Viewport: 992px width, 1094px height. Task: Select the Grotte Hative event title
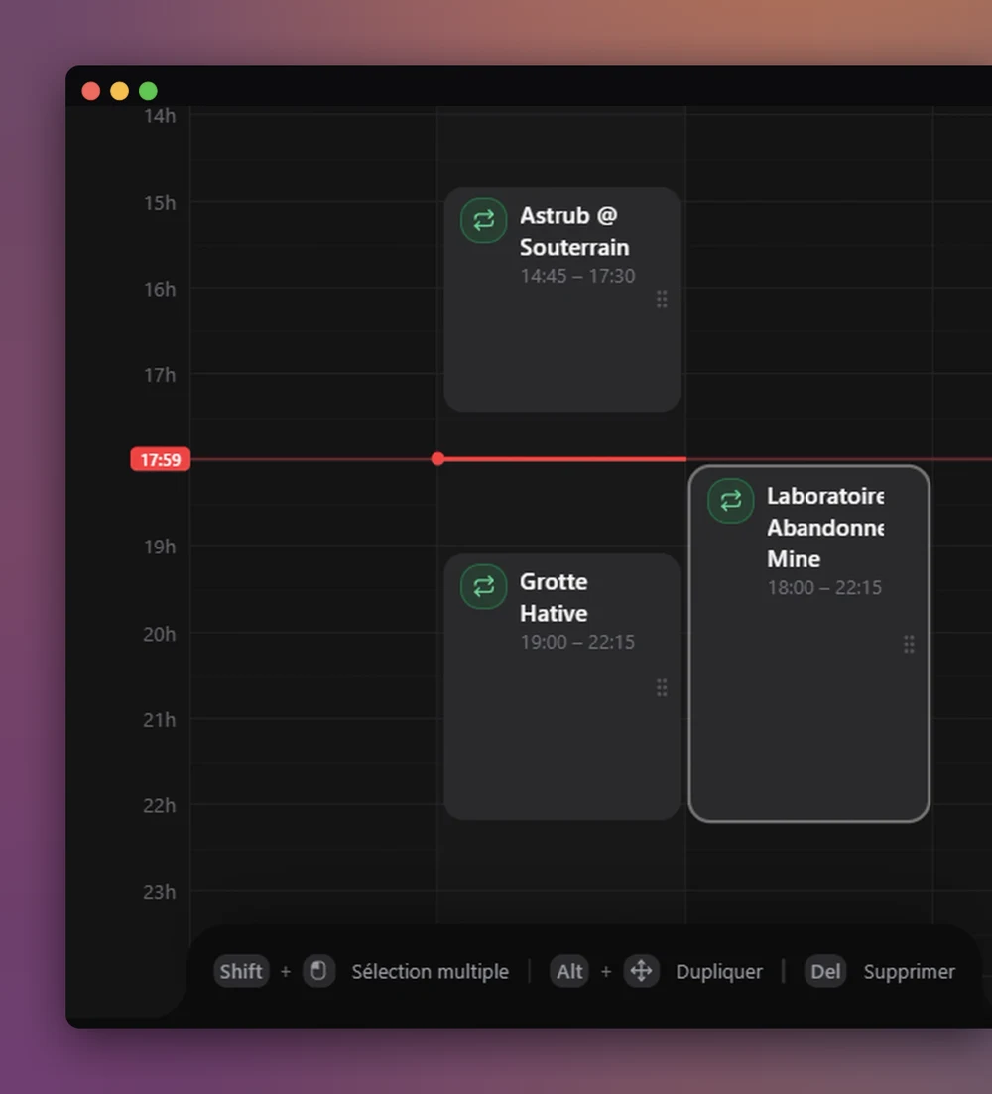click(554, 597)
